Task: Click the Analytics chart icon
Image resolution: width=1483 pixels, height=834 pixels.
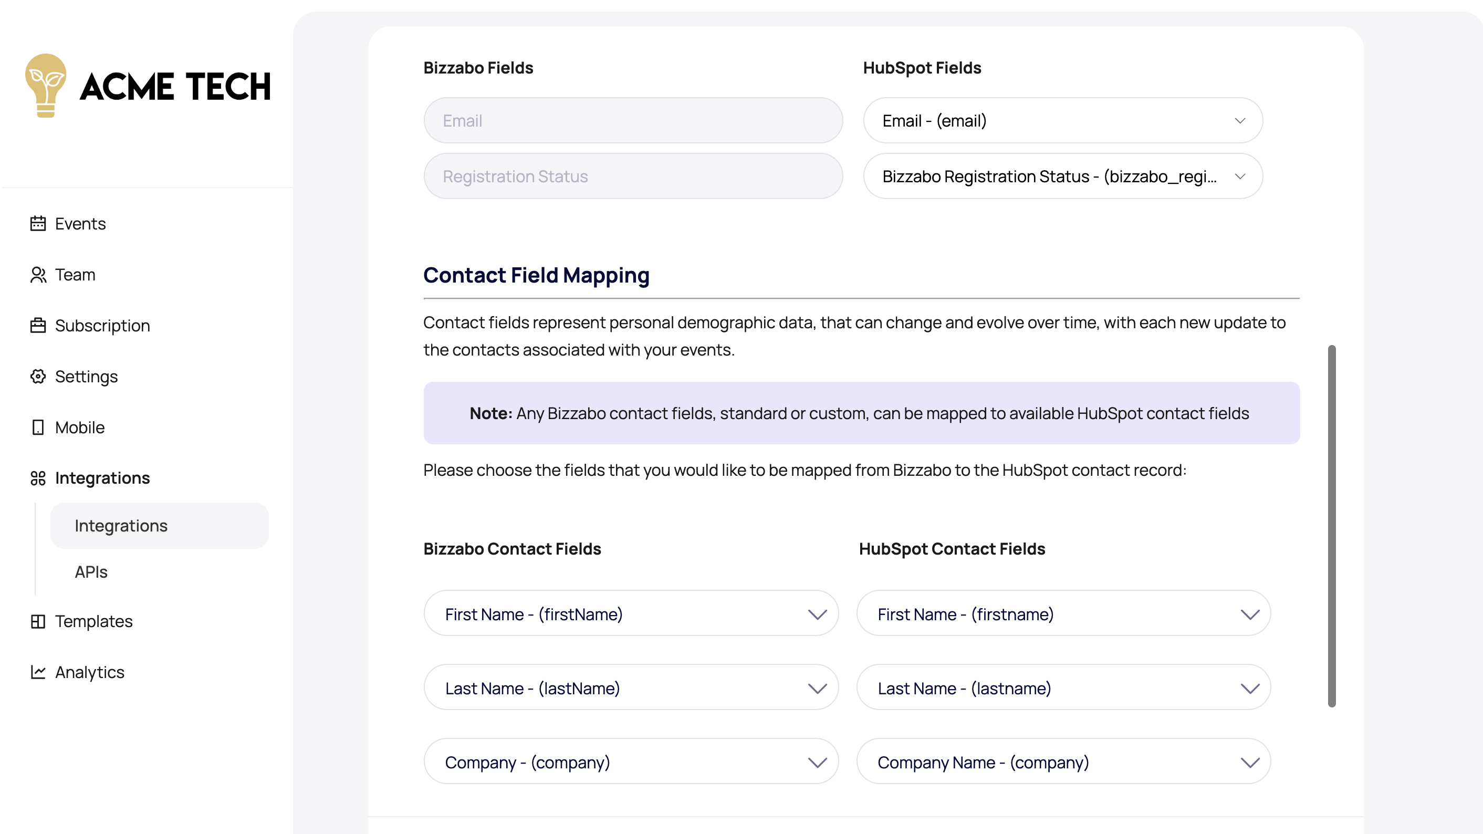Action: click(x=38, y=672)
